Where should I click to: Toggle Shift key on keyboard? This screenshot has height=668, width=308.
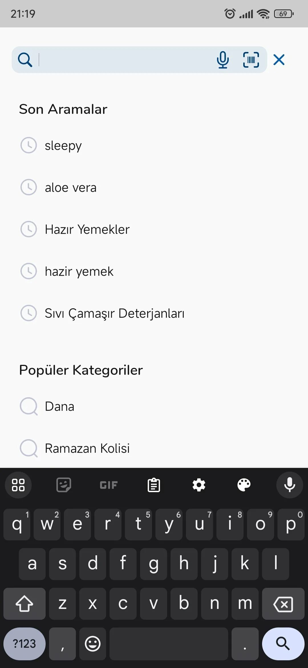[25, 604]
